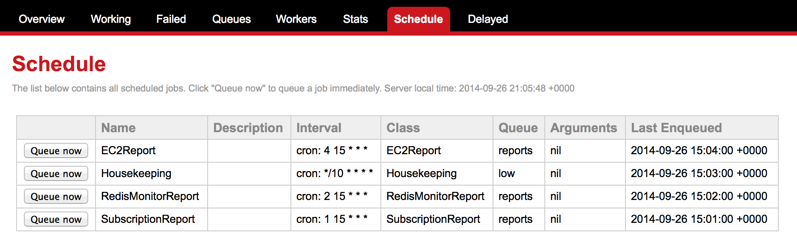Click interval 'cron: */10 * * * *'
The image size is (797, 247).
tap(335, 173)
